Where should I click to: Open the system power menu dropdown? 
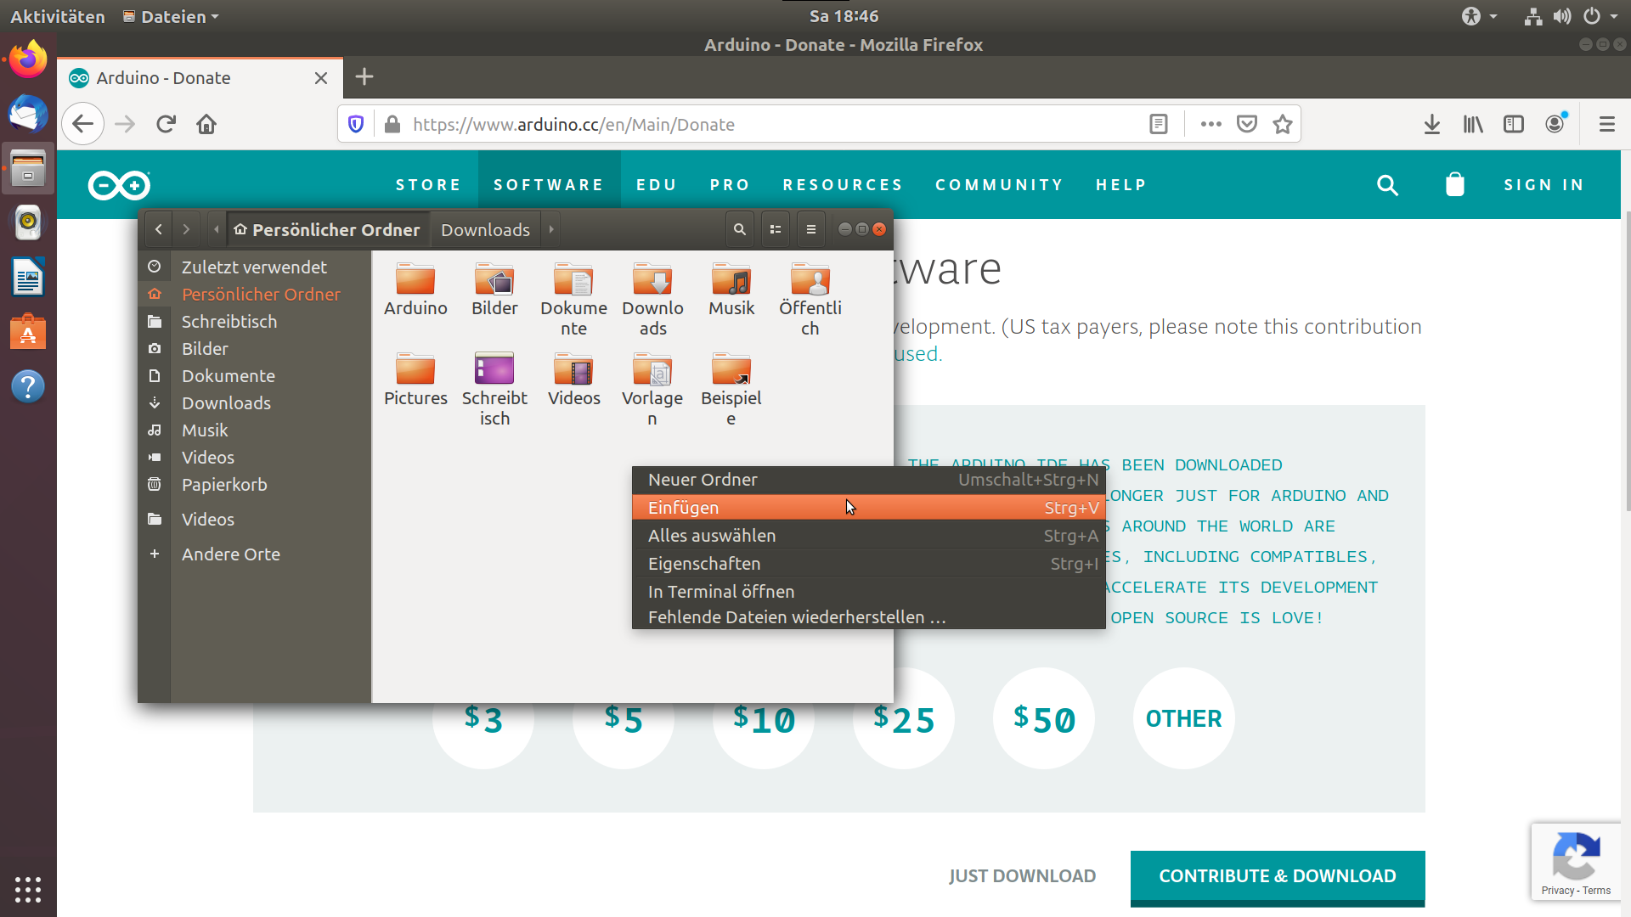pyautogui.click(x=1600, y=16)
